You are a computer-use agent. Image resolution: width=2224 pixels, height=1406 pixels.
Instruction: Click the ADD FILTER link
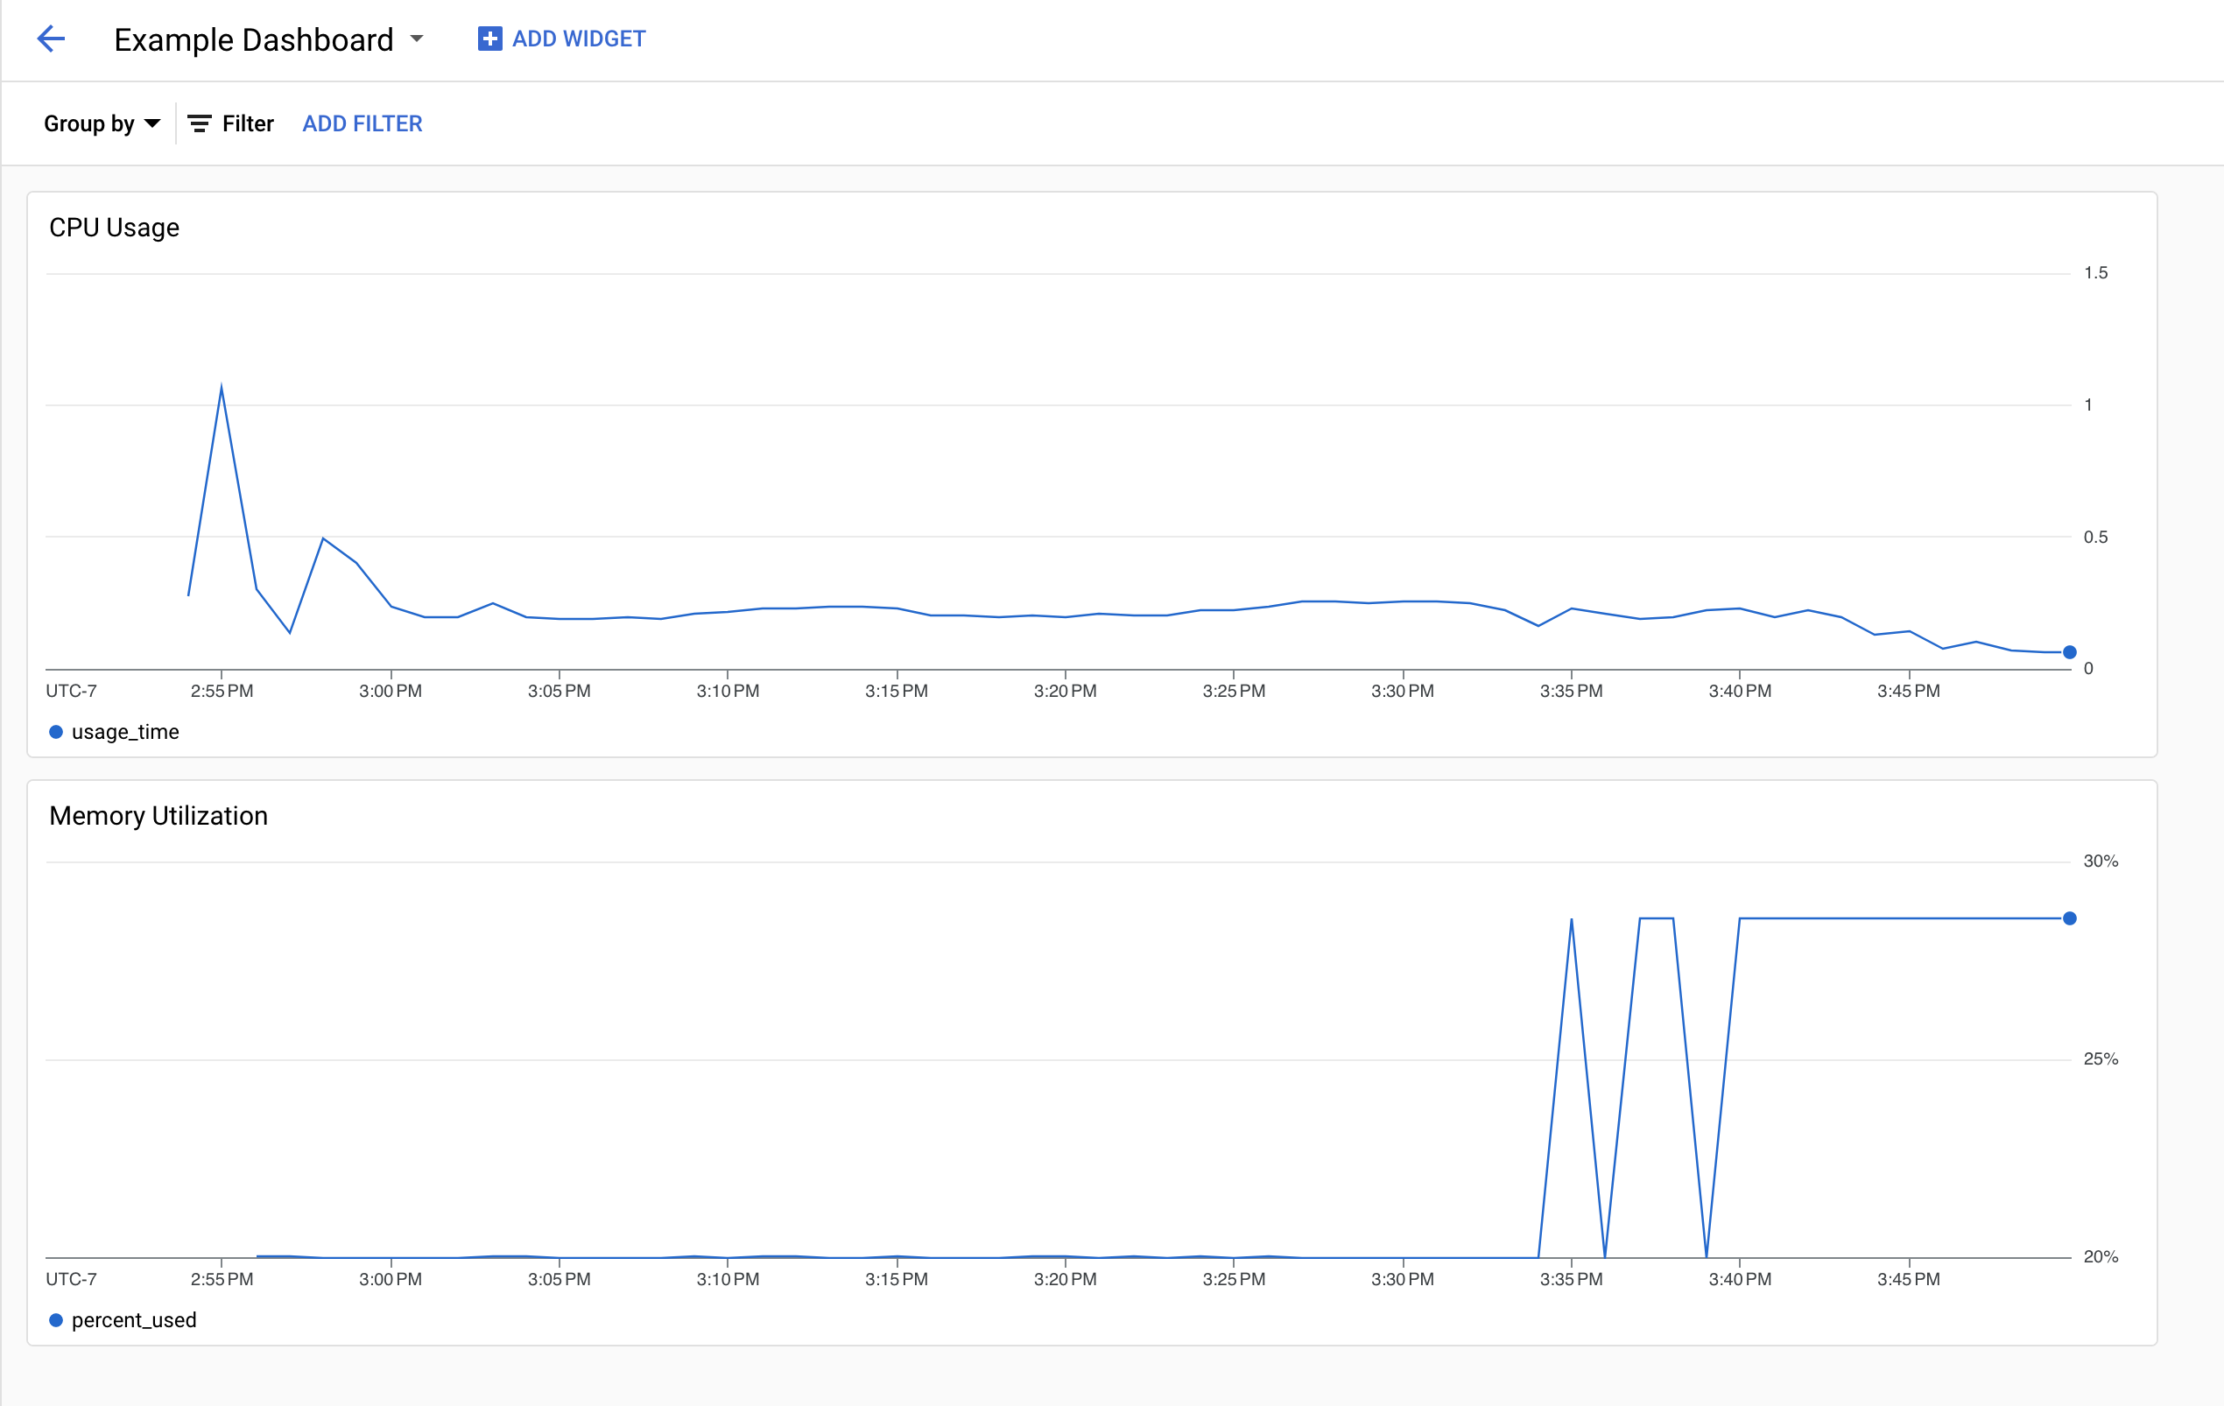pos(362,123)
